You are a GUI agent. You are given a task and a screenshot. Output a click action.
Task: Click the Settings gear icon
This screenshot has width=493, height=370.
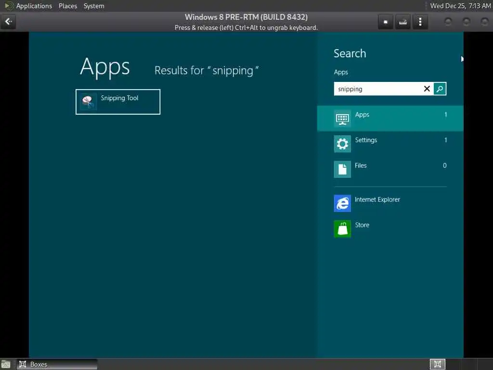342,144
